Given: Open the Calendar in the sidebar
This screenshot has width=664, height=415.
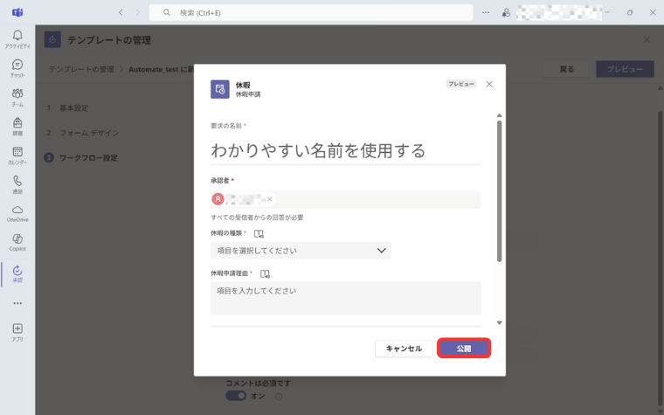Looking at the screenshot, I should (17, 156).
